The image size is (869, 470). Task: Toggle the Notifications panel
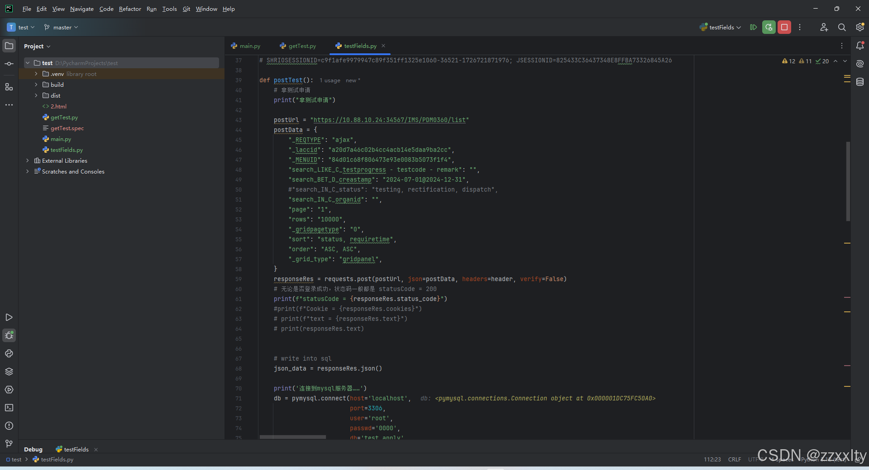[860, 45]
